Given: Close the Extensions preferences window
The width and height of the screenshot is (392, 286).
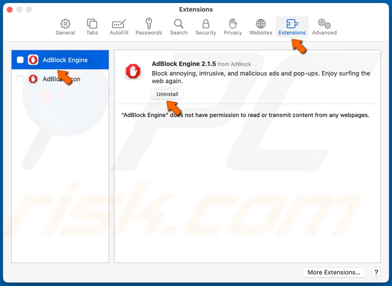Looking at the screenshot, I should click(x=10, y=10).
